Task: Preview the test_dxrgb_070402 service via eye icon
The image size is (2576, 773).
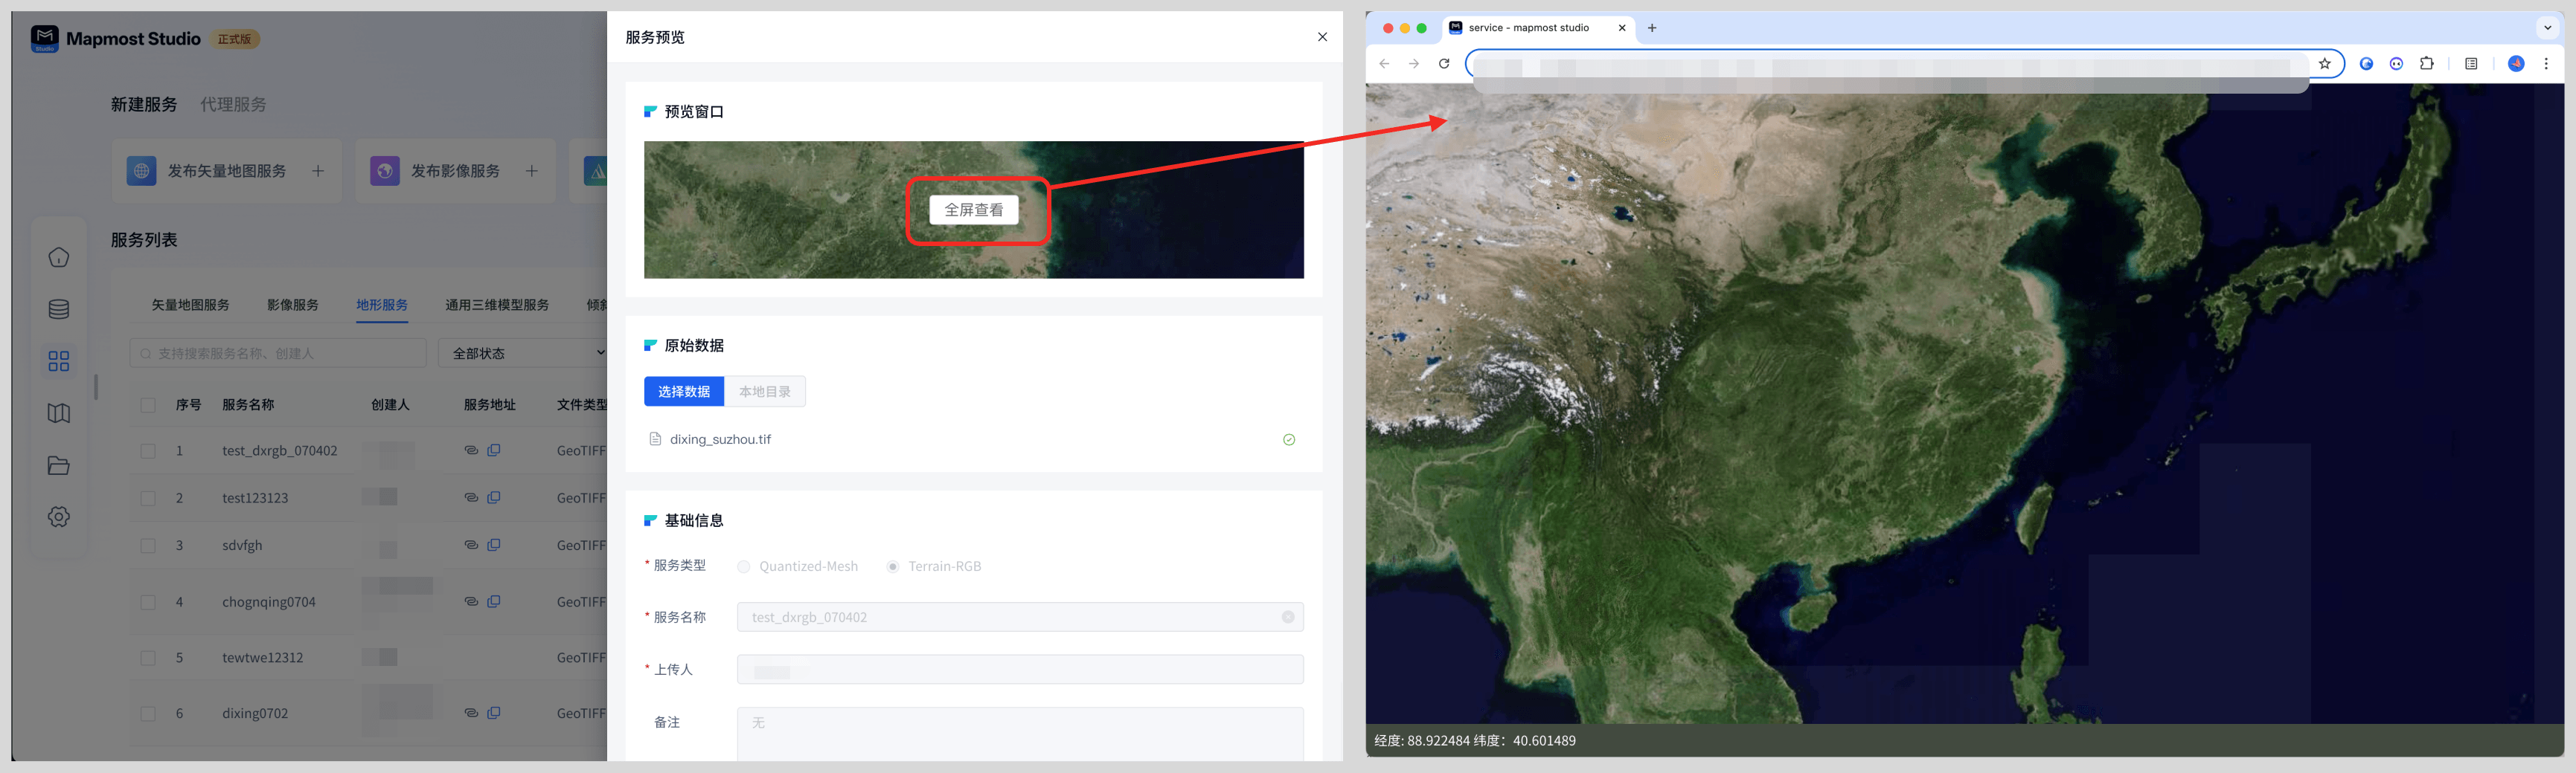Action: 471,450
